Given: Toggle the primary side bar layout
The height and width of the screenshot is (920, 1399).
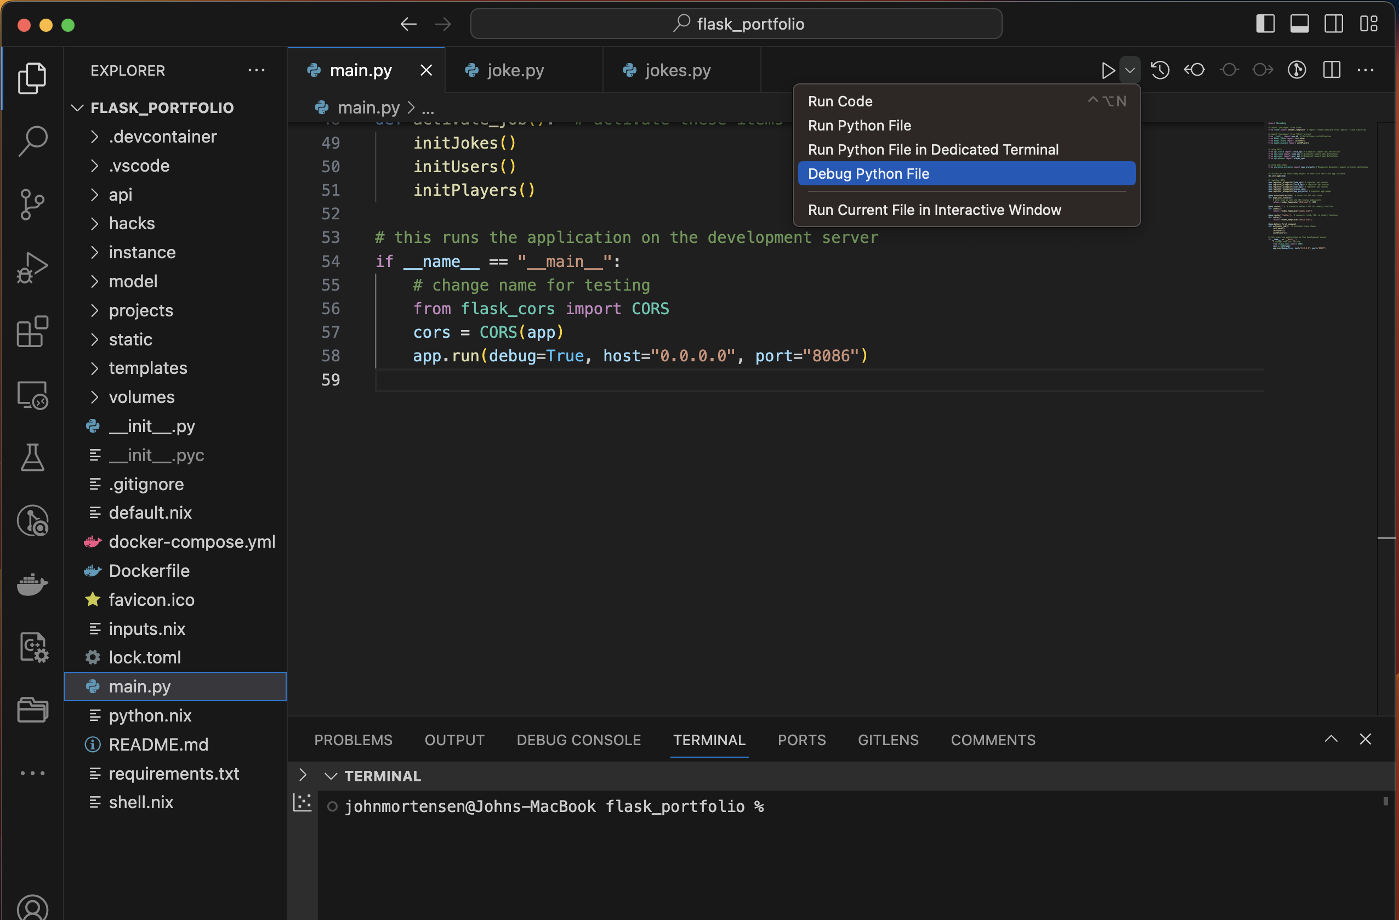Looking at the screenshot, I should (1265, 24).
